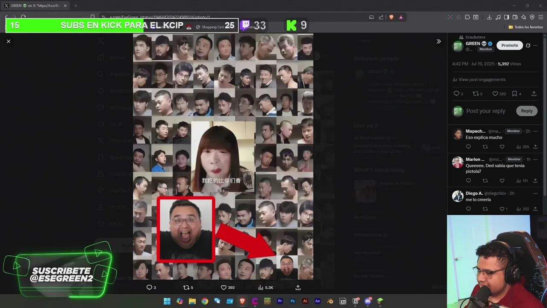Open View post engagements
This screenshot has width=547, height=308.
[x=479, y=80]
